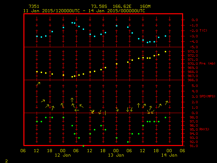Click the lowest cyan temperature point
This screenshot has width=217, height=163.
pos(147,42)
